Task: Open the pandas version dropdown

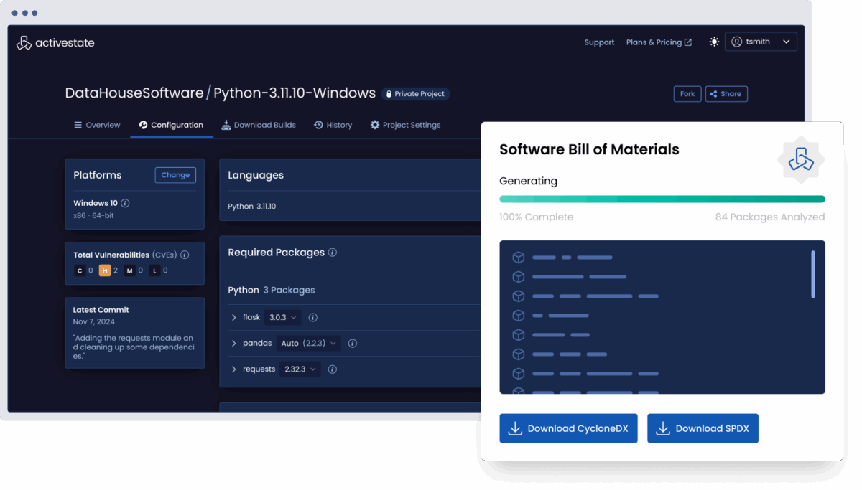Action: tap(308, 344)
